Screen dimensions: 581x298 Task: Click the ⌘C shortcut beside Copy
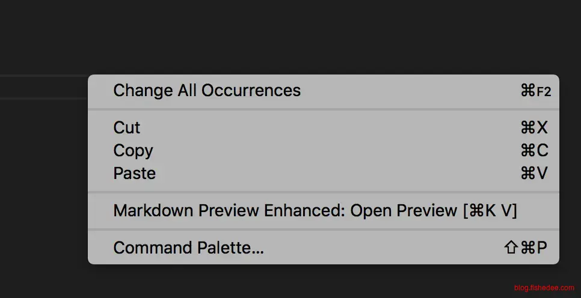[x=534, y=151]
